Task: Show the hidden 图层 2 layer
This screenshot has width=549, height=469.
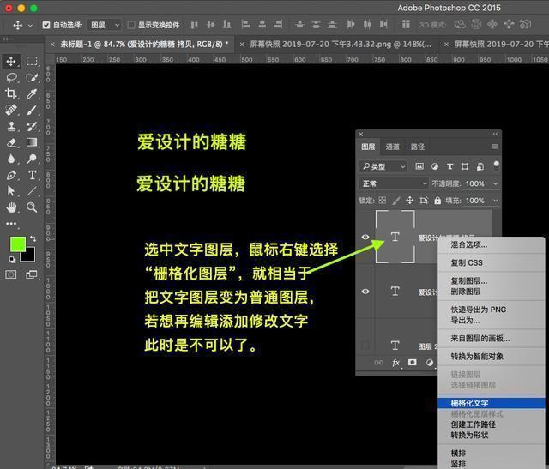Action: (x=365, y=346)
